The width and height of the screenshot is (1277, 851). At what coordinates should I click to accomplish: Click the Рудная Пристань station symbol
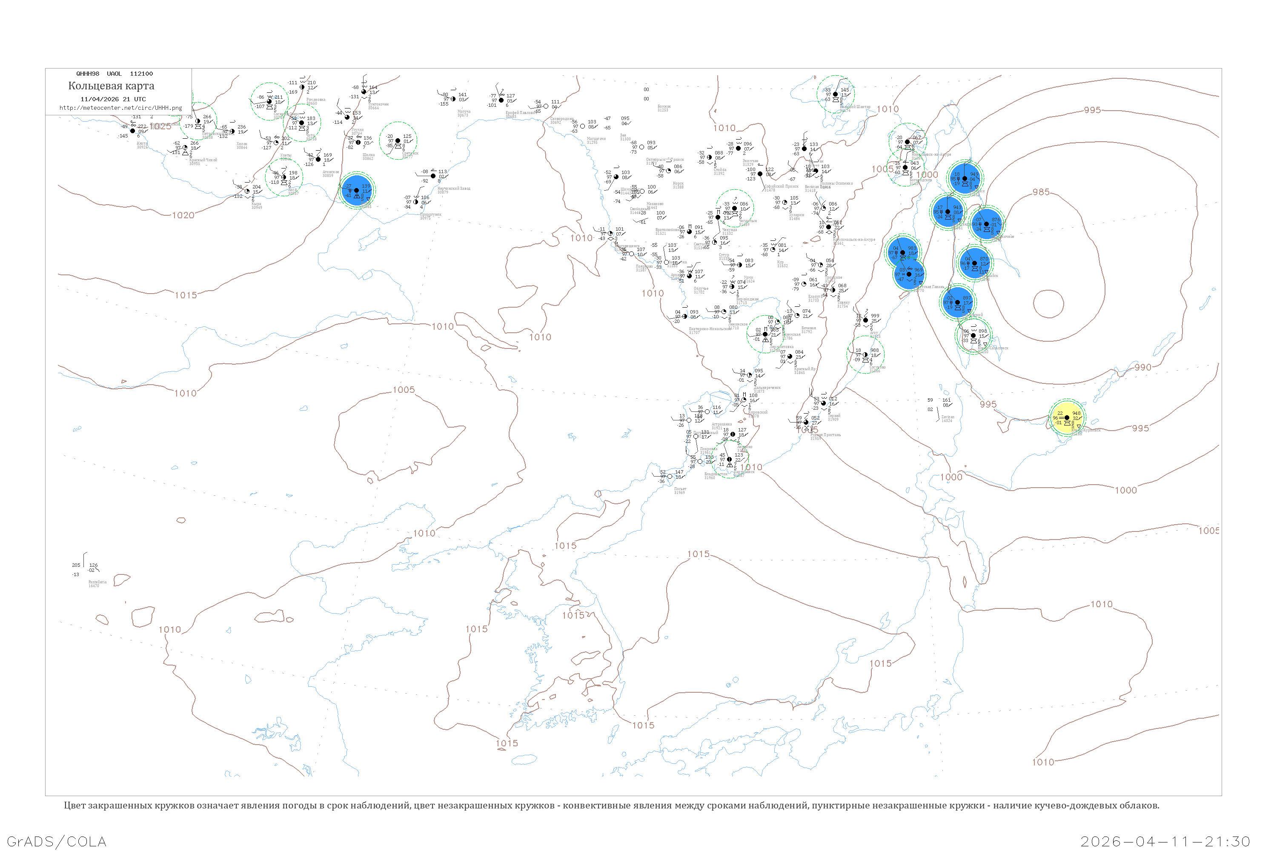[806, 423]
